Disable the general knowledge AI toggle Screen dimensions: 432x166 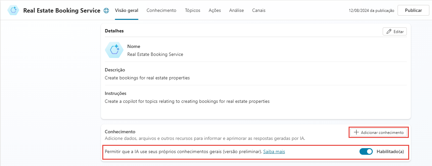pos(366,152)
